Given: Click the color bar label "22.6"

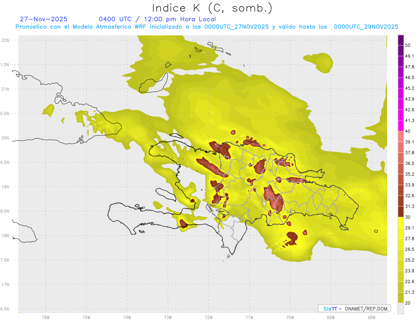Looking at the screenshot, I should coord(409,281).
